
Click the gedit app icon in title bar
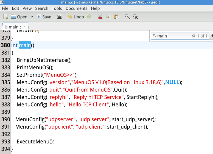(2, 2)
